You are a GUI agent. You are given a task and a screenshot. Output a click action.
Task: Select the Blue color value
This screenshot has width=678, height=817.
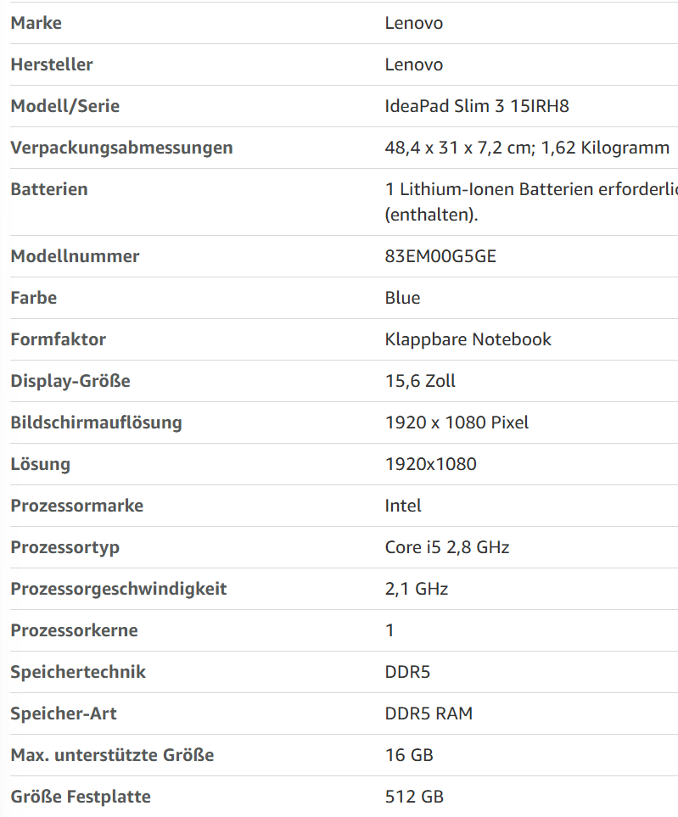click(x=402, y=298)
